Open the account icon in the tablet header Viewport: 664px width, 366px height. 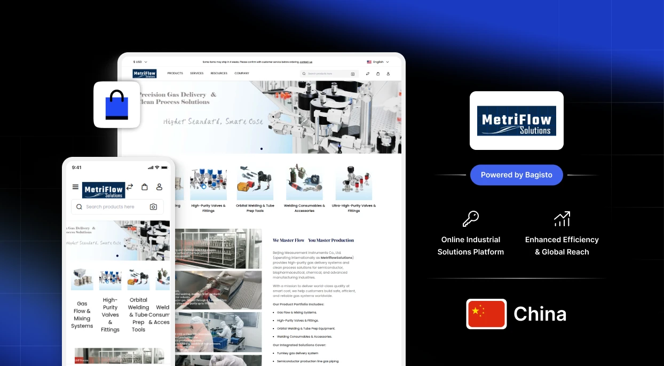(388, 74)
